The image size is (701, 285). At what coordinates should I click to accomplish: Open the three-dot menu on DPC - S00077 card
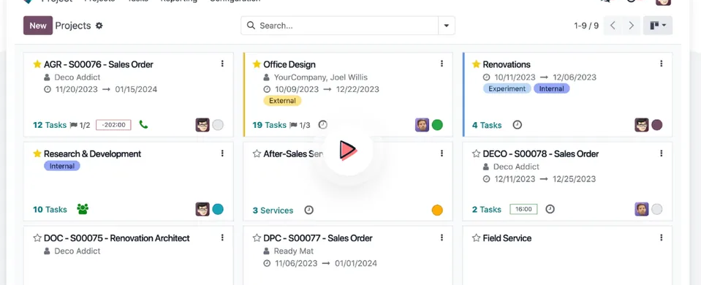click(x=442, y=237)
